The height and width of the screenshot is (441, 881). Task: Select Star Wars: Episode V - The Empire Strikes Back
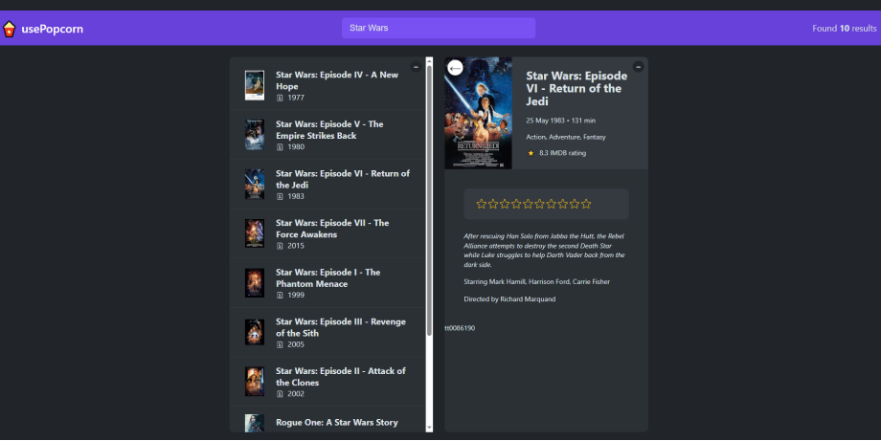pos(328,135)
